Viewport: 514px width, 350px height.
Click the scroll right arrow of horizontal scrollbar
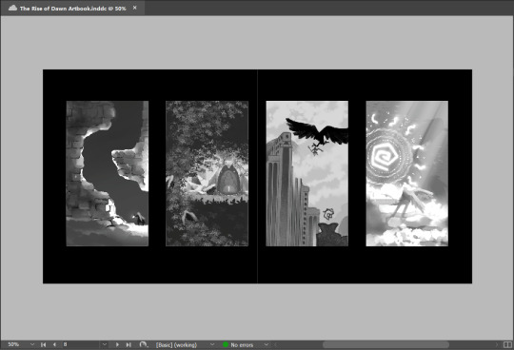[x=497, y=344]
